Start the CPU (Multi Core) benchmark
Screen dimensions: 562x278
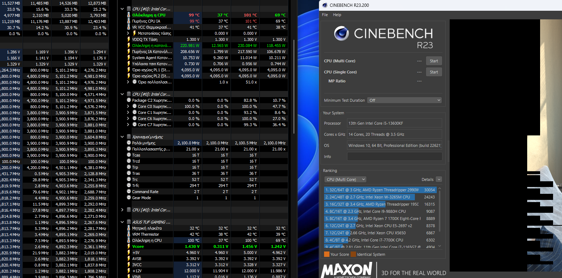coord(434,61)
